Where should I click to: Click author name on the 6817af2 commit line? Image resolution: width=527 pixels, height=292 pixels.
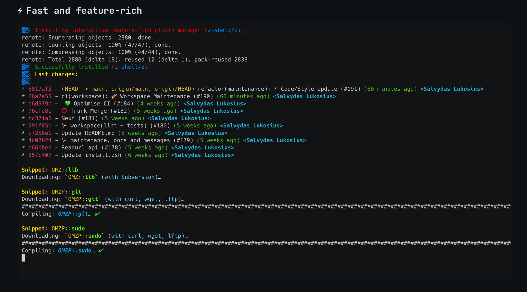click(452, 89)
